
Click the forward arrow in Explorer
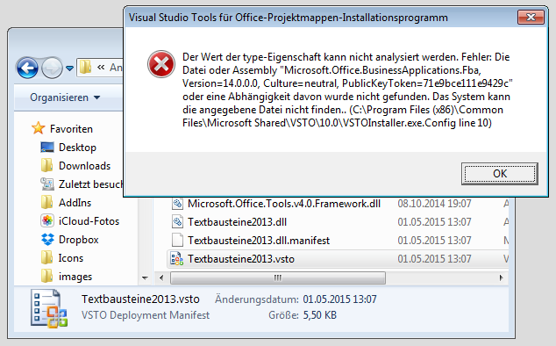click(52, 68)
